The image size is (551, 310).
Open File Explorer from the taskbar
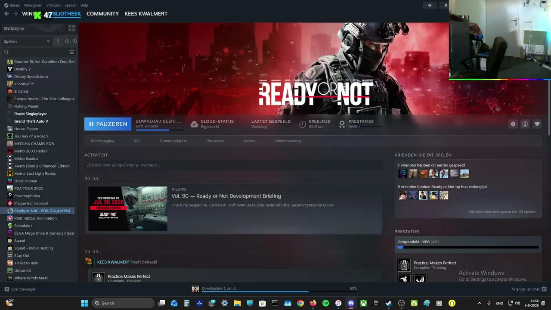237,303
